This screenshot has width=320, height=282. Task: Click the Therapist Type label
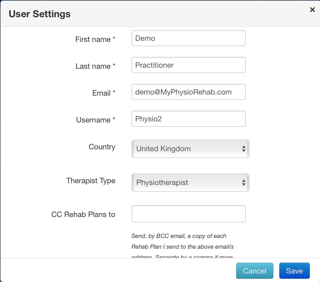point(91,181)
